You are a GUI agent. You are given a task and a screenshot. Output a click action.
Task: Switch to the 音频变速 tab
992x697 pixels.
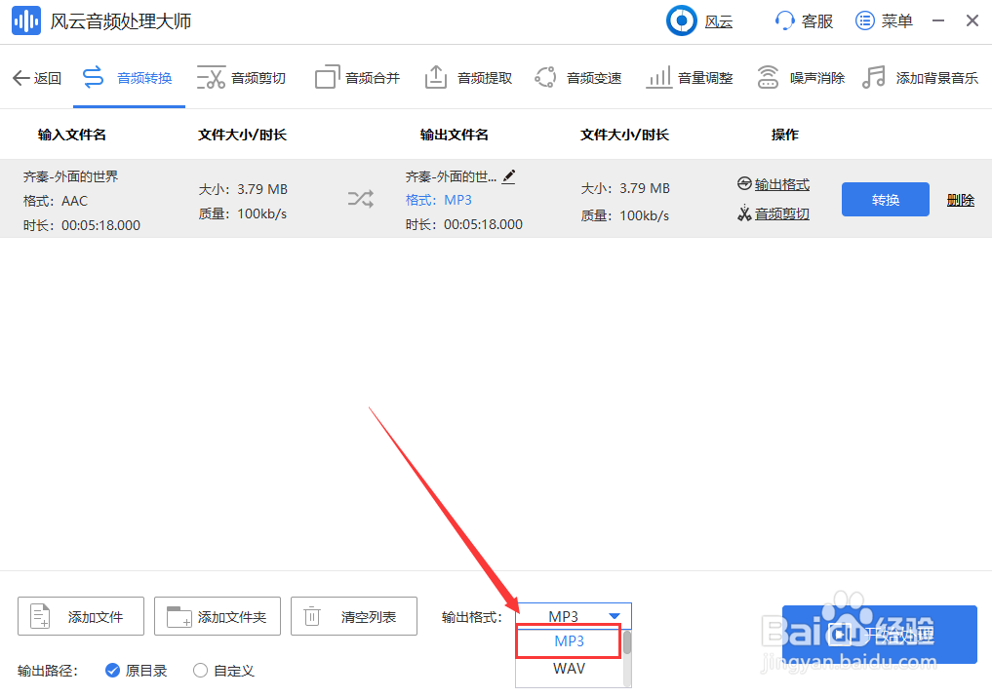578,78
